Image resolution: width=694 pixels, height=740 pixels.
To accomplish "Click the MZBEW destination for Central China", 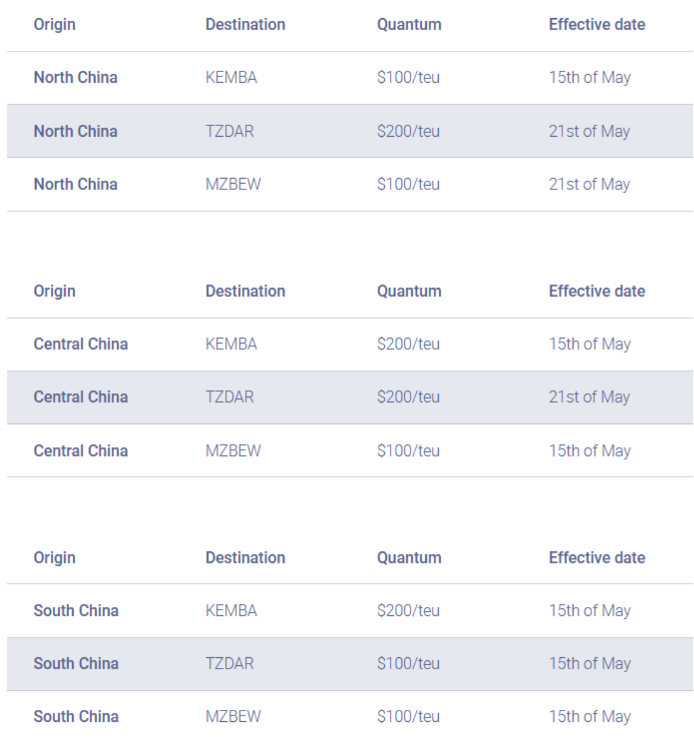I will coord(233,451).
